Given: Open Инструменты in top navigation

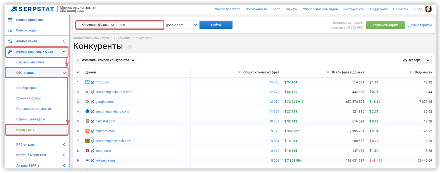Looking at the screenshot, I should 354,9.
